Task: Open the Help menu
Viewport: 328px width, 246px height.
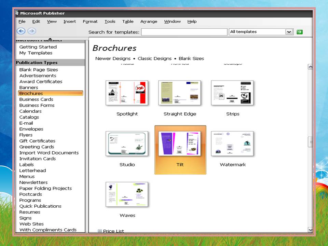Action: pyautogui.click(x=192, y=22)
